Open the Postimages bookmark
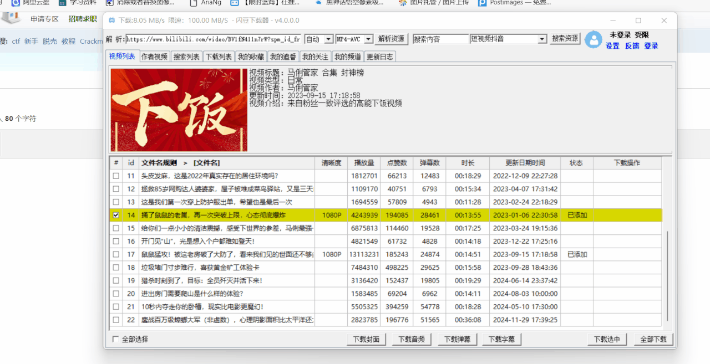Image resolution: width=710 pixels, height=364 pixels. pyautogui.click(x=515, y=3)
